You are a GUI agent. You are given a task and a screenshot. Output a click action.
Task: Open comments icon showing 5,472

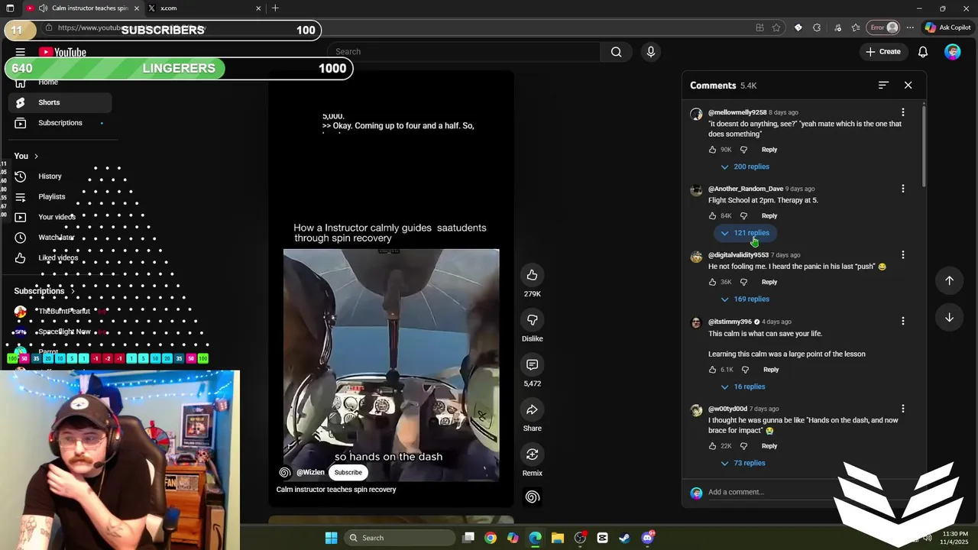[x=533, y=364]
